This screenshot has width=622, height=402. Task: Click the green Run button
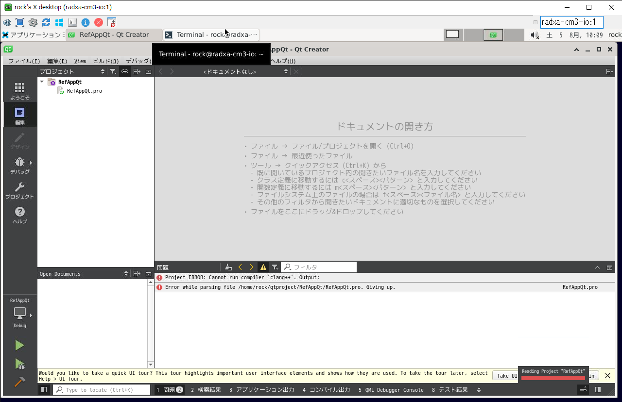click(19, 345)
